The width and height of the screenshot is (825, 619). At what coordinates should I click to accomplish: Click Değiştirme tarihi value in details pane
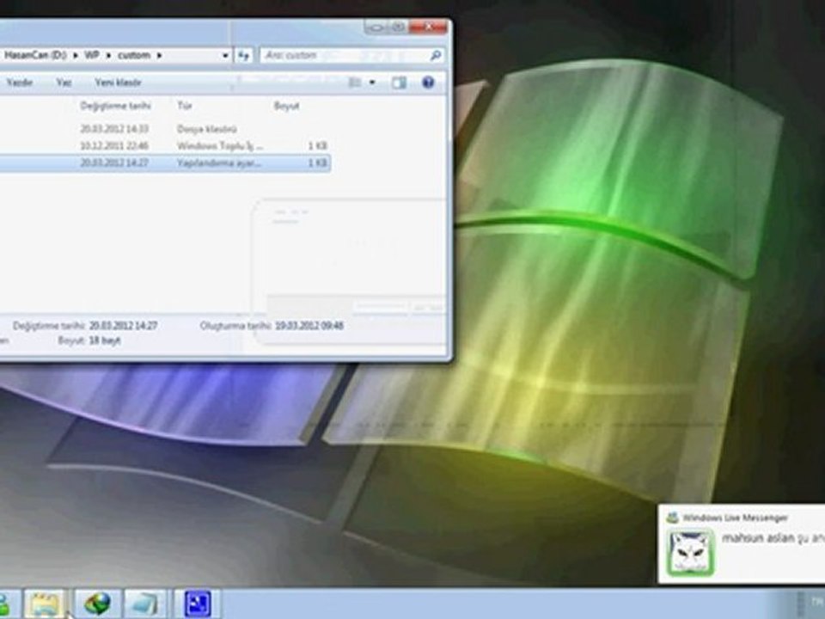pyautogui.click(x=123, y=326)
